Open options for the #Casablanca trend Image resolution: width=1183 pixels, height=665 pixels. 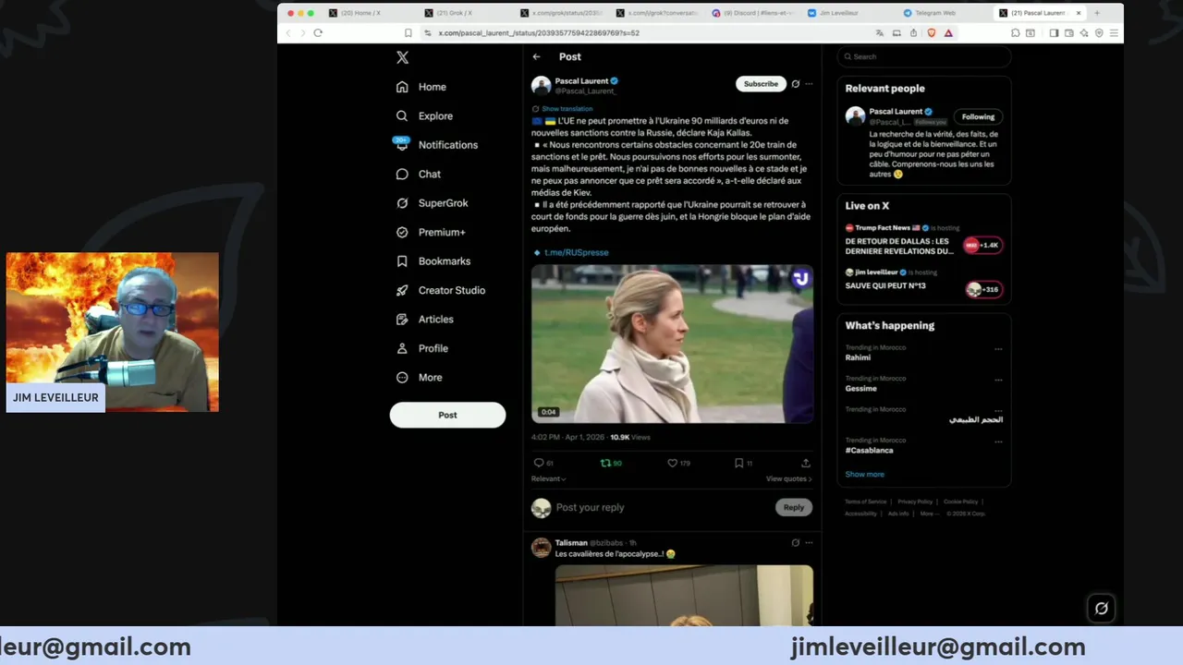pyautogui.click(x=998, y=441)
